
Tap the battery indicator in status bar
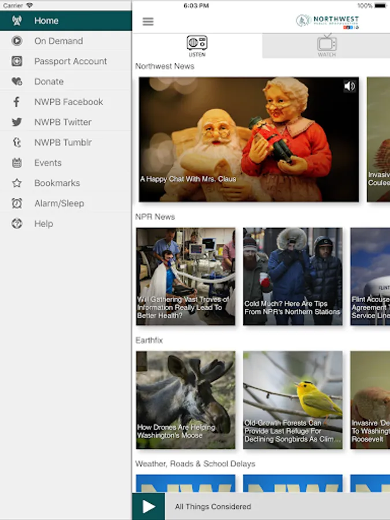[380, 6]
